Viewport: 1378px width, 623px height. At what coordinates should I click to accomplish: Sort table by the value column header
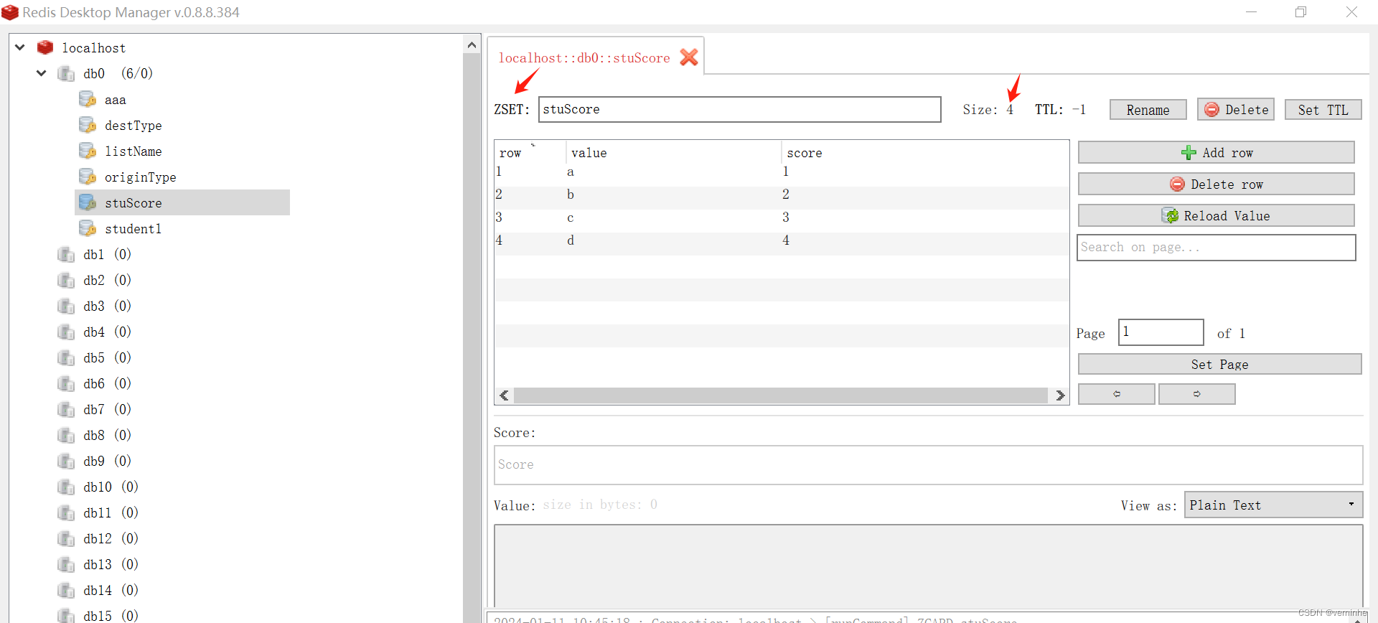pyautogui.click(x=674, y=152)
